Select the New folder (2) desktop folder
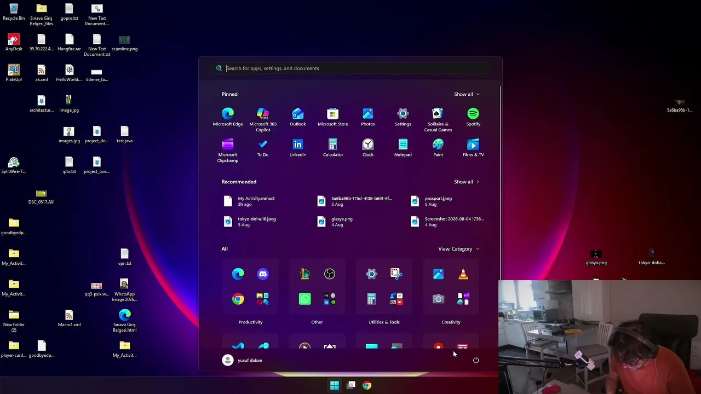This screenshot has height=394, width=701. coord(14,321)
